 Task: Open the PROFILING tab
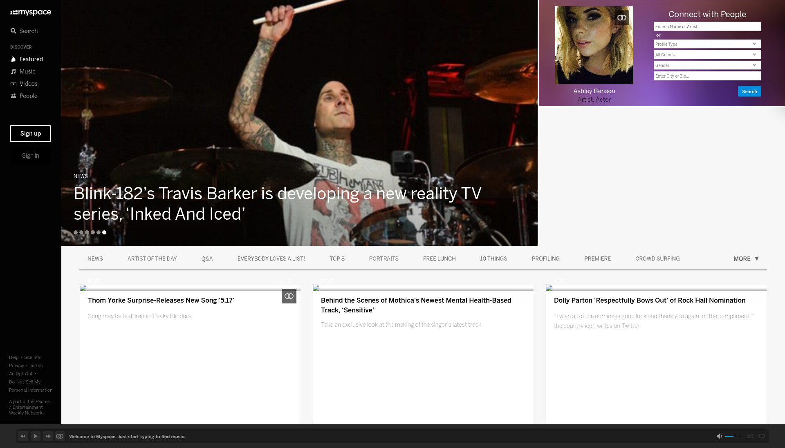click(x=546, y=259)
